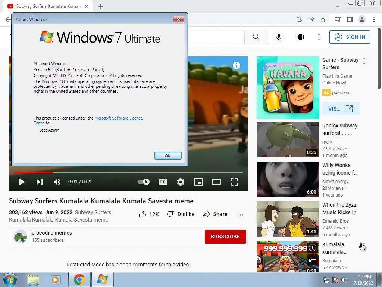Open the Emerald Bros channel name

[335, 221]
